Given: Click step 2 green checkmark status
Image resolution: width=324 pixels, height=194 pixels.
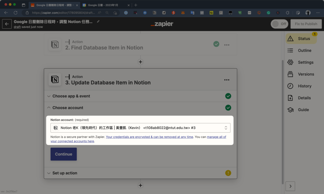Looking at the screenshot, I should click(216, 44).
